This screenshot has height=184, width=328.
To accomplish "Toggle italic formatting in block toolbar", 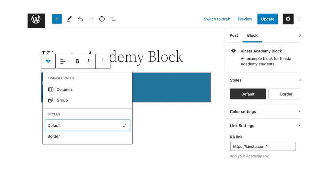I will pos(88,61).
